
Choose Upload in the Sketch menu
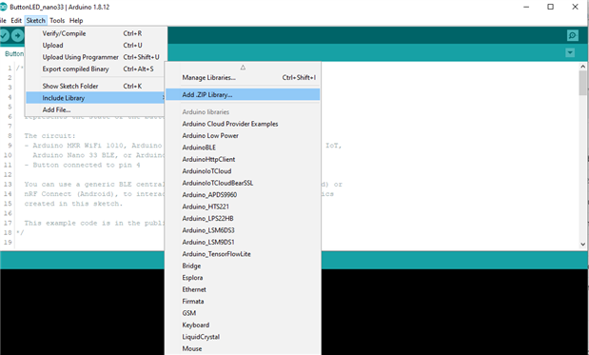(x=96, y=46)
